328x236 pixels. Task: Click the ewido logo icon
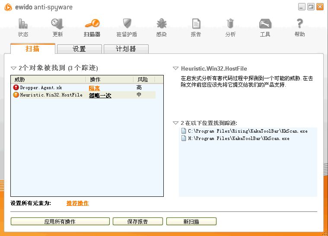[x=8, y=7]
